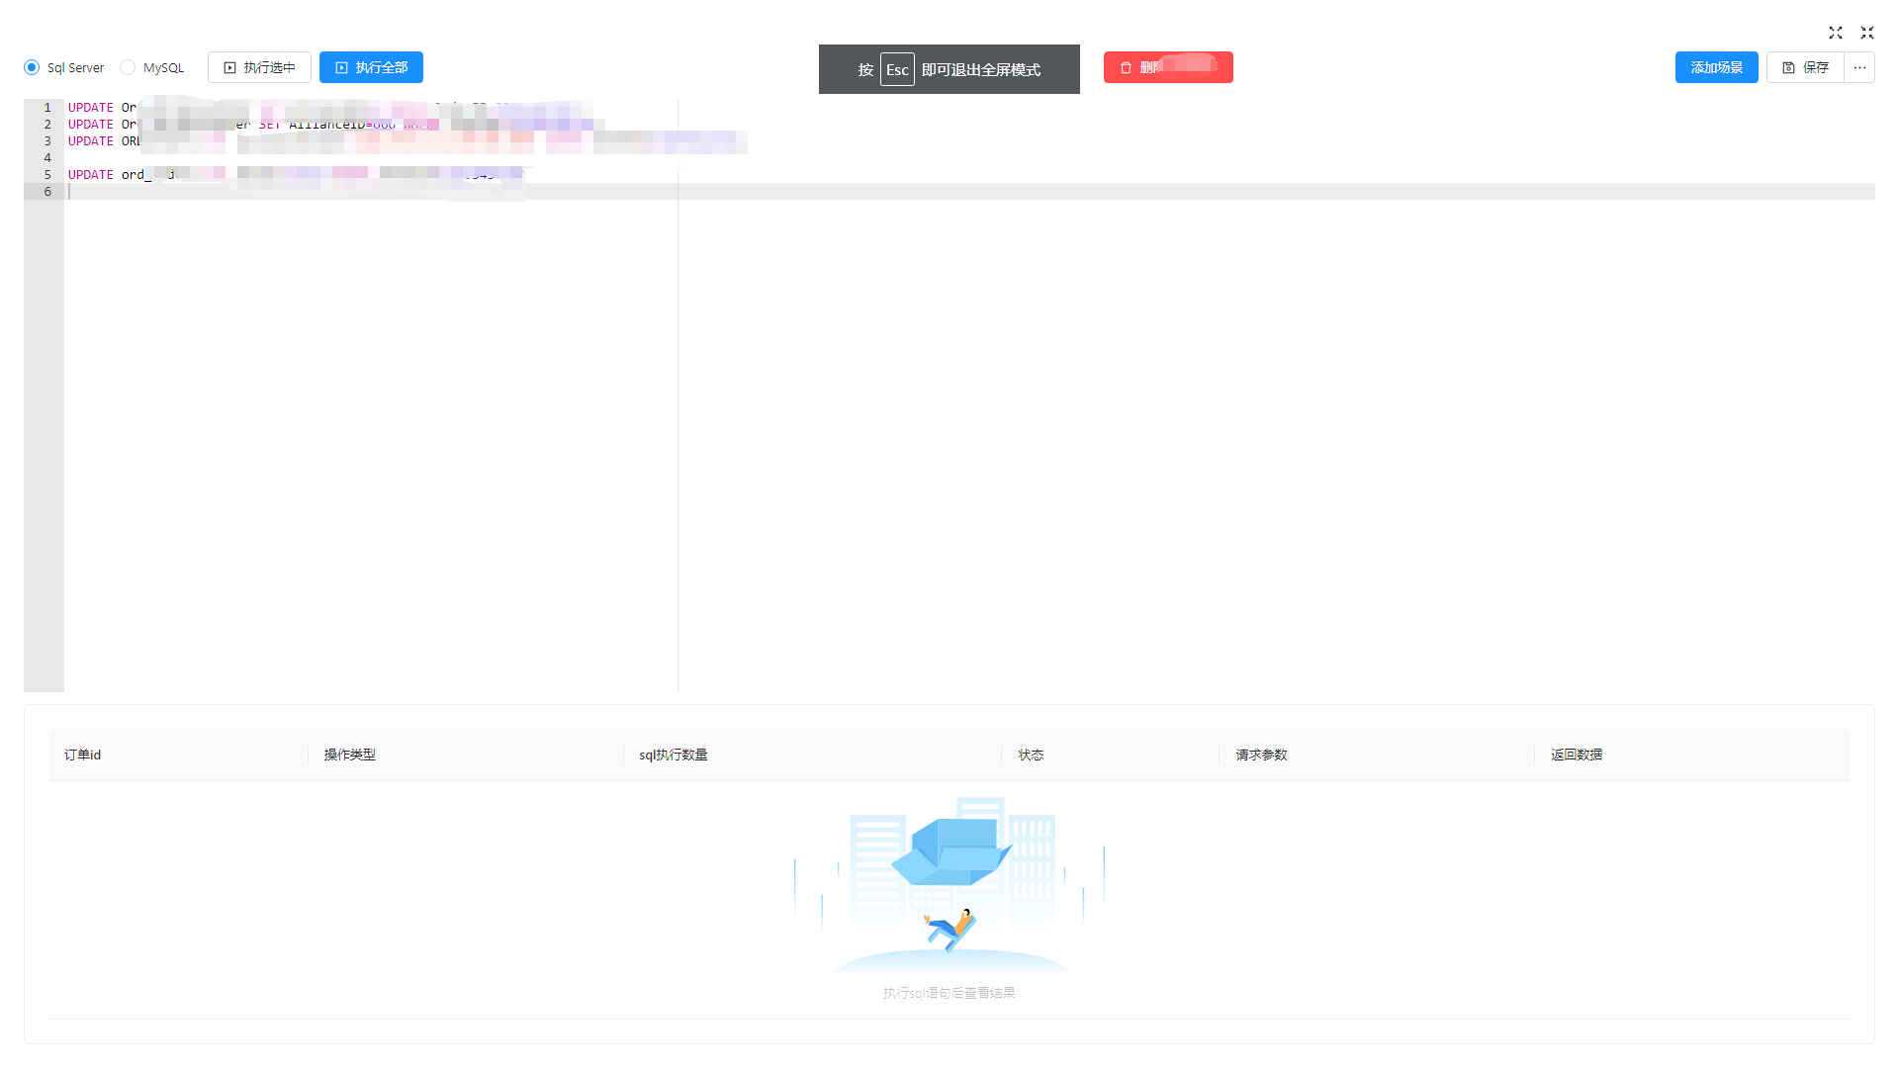Click the exit fullscreen arrows icon
Screen dimensions: 1899x1068
(1867, 33)
